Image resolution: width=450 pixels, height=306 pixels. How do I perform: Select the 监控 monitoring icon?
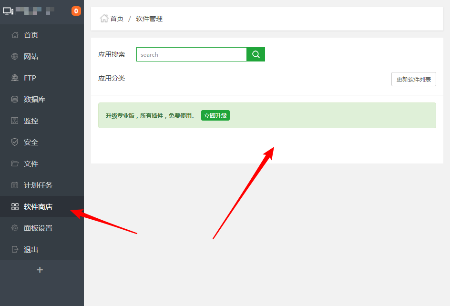click(x=14, y=121)
